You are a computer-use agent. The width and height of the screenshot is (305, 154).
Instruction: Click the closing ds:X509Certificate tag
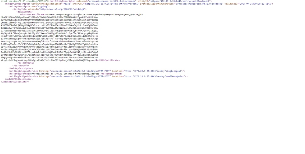pyautogui.click(x=106, y=60)
